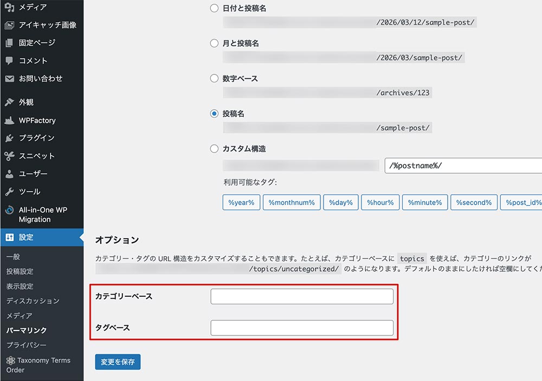
Task: Click the envelope icon for Contact
Action: point(9,79)
